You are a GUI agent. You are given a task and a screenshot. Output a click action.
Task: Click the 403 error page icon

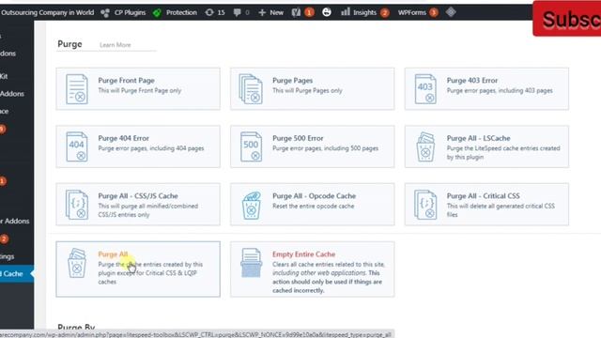425,89
